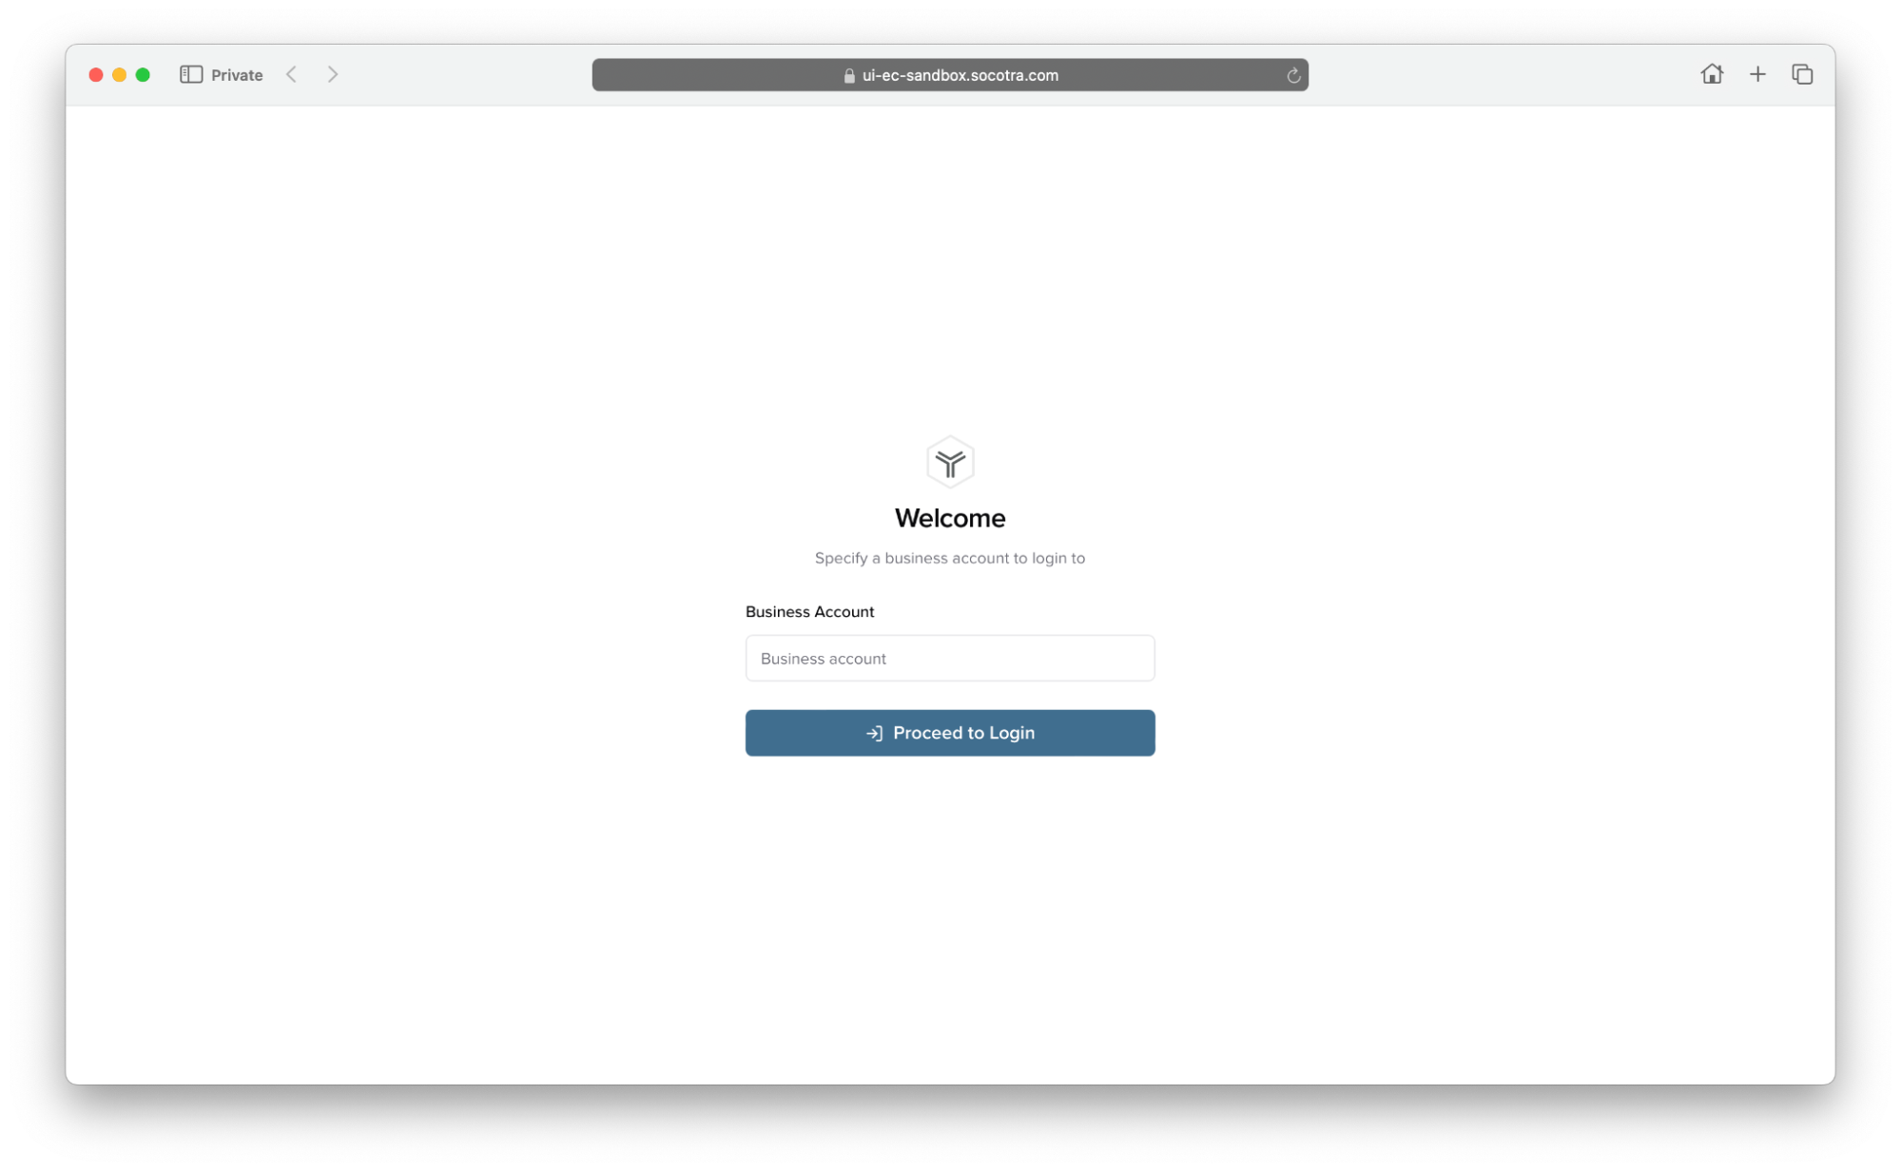The height and width of the screenshot is (1171, 1901).
Task: Click the home icon in browser toolbar
Action: (1713, 75)
